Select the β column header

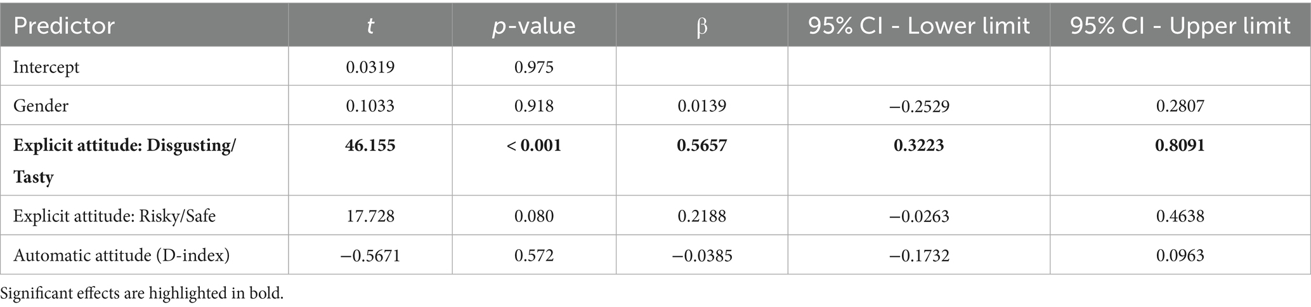click(701, 27)
